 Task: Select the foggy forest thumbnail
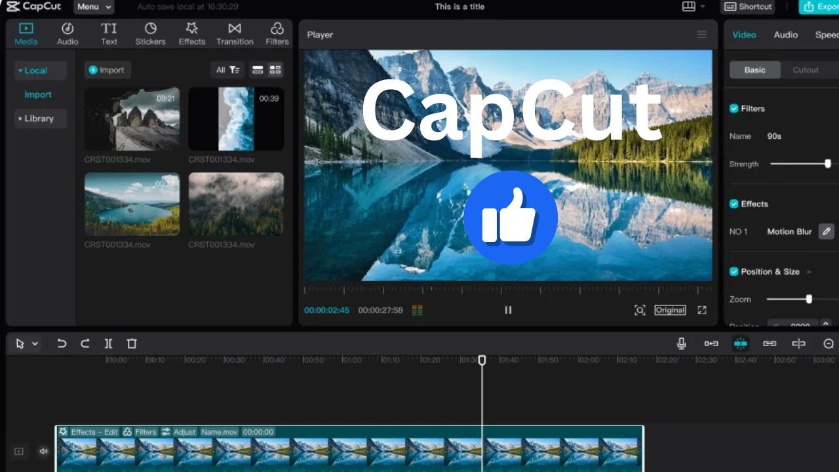[236, 204]
